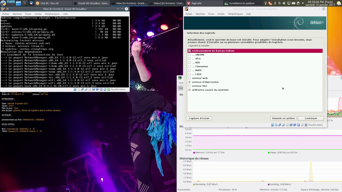The image size is (342, 192).
Task: Launch the mail client icon in panel
Action: coord(32,3)
